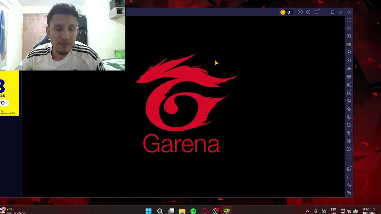Image resolution: width=381 pixels, height=214 pixels.
Task: Click the tray microphone icon
Action: pos(316,211)
